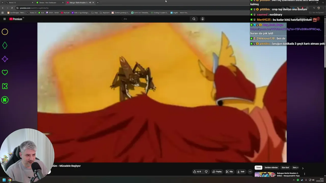Open 'ImgBB — Resim Yük...' bookmark
The image size is (326, 183).
(x=179, y=12)
